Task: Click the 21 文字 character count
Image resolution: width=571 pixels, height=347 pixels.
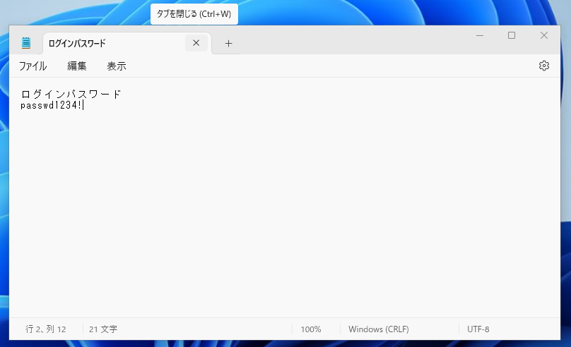Action: tap(103, 329)
